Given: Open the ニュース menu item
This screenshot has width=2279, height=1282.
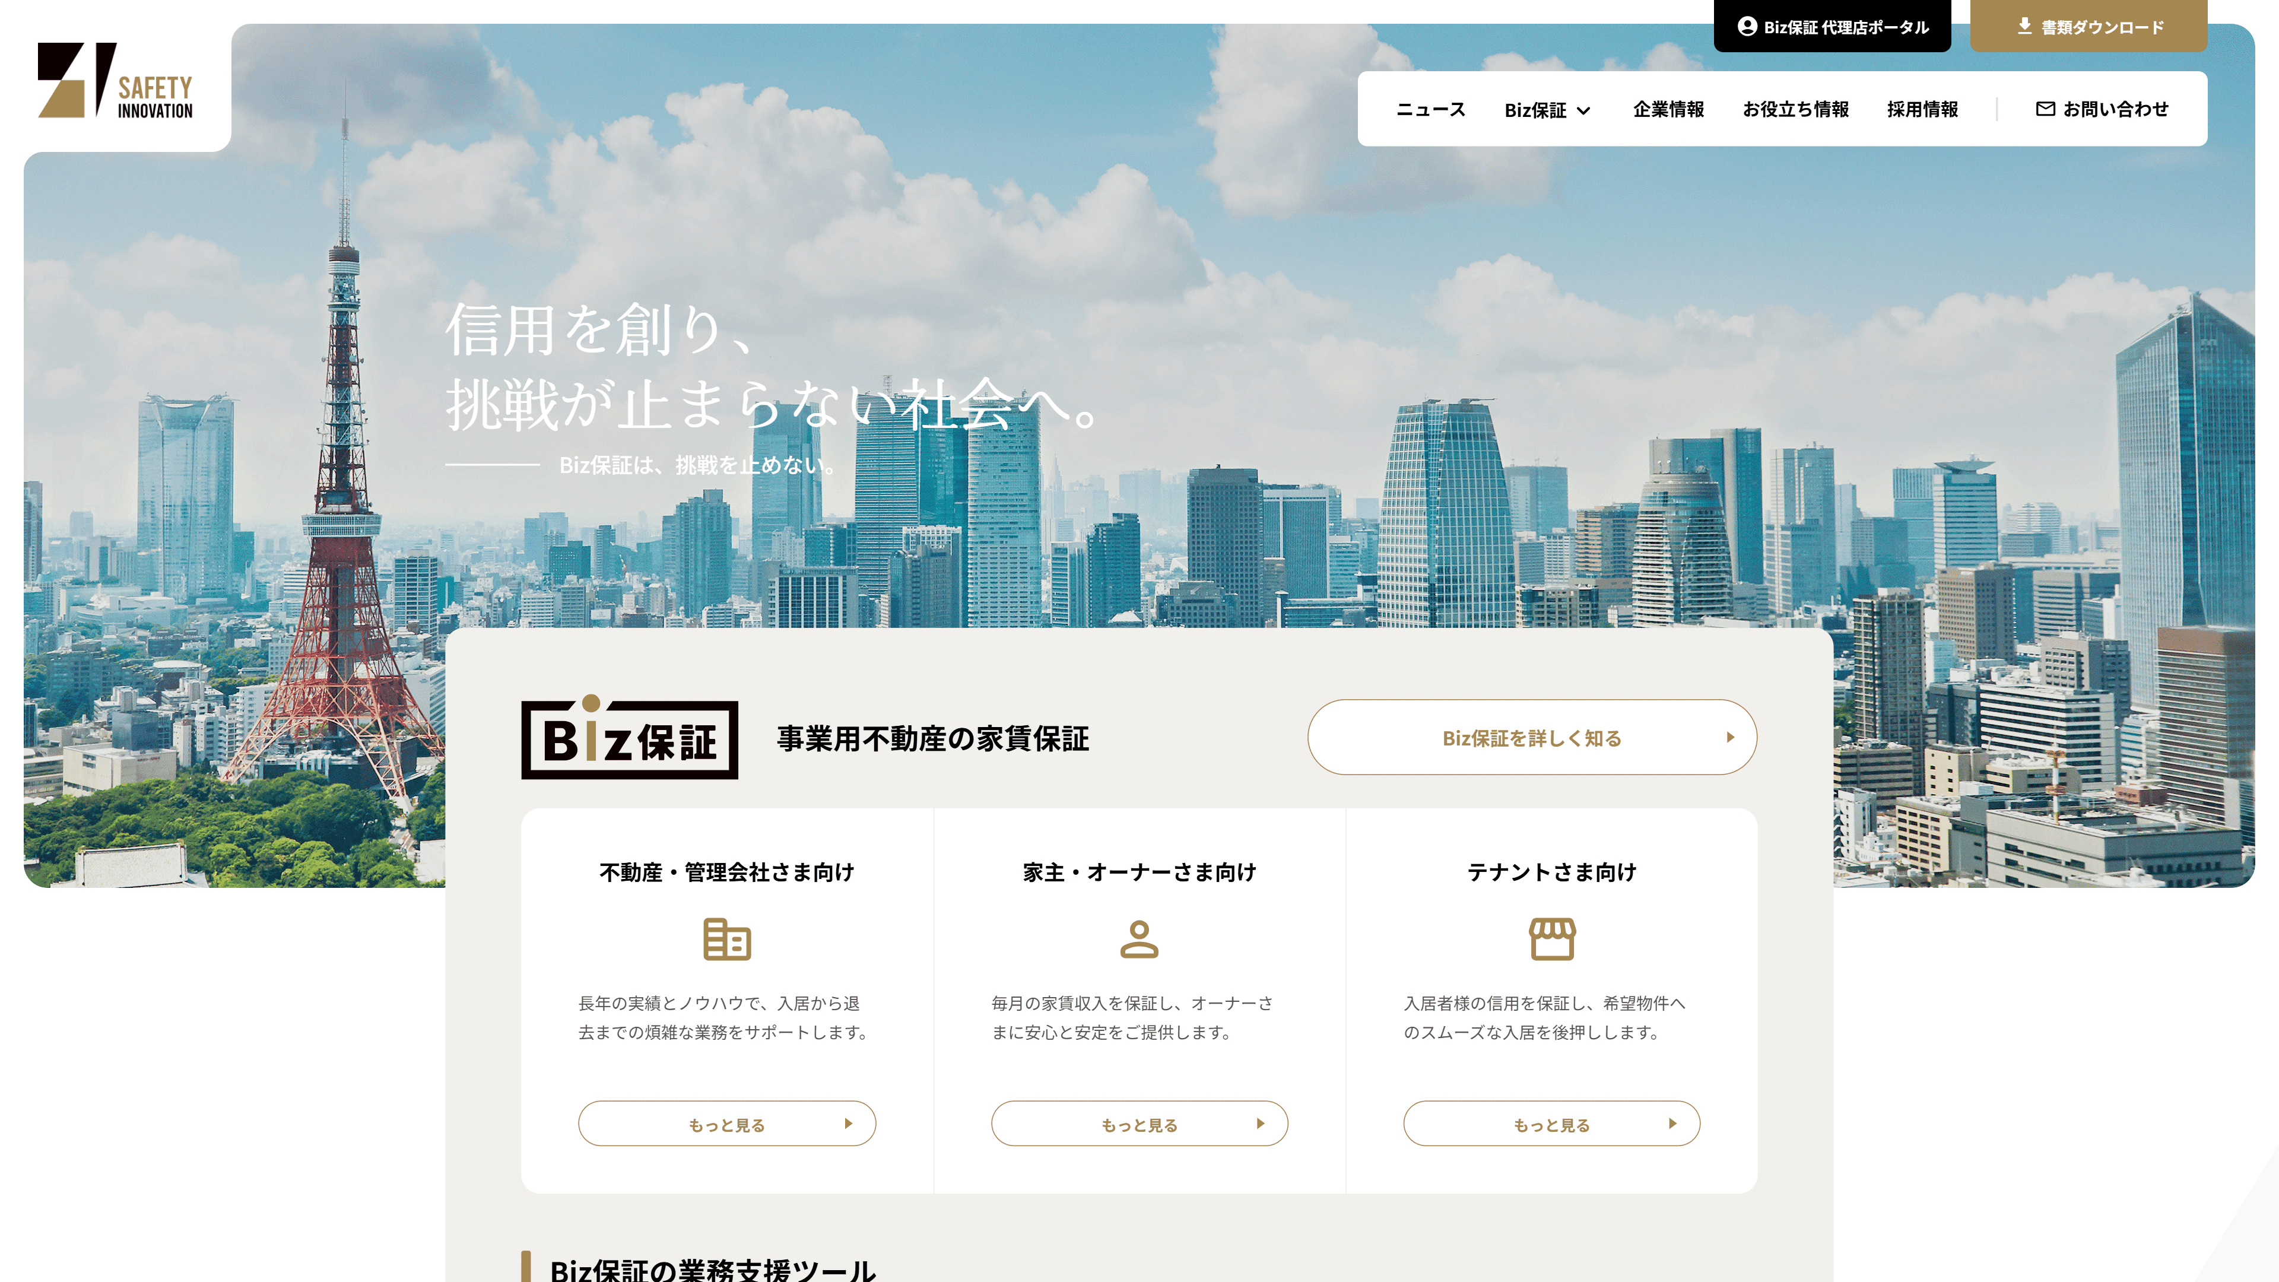Looking at the screenshot, I should click(x=1430, y=110).
